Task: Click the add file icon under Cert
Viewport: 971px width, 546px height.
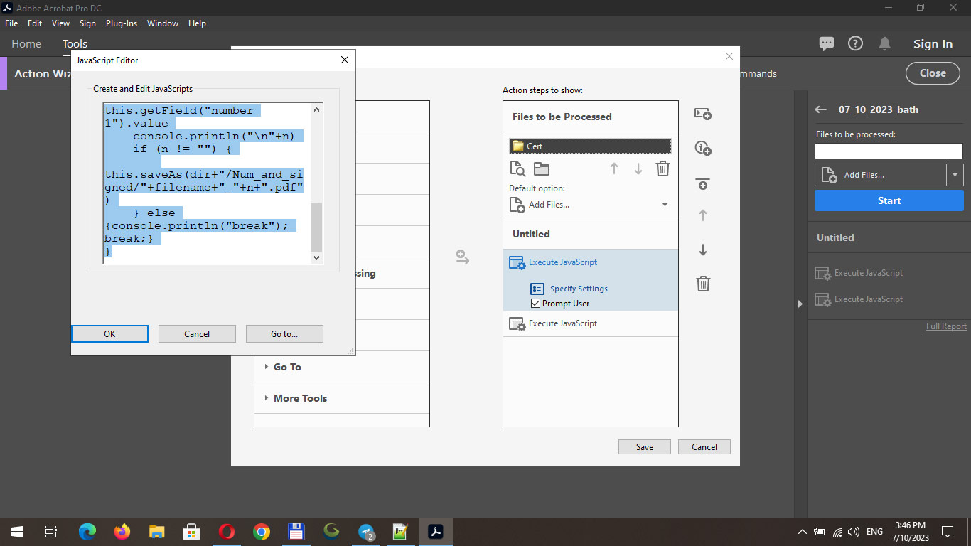Action: (x=517, y=168)
